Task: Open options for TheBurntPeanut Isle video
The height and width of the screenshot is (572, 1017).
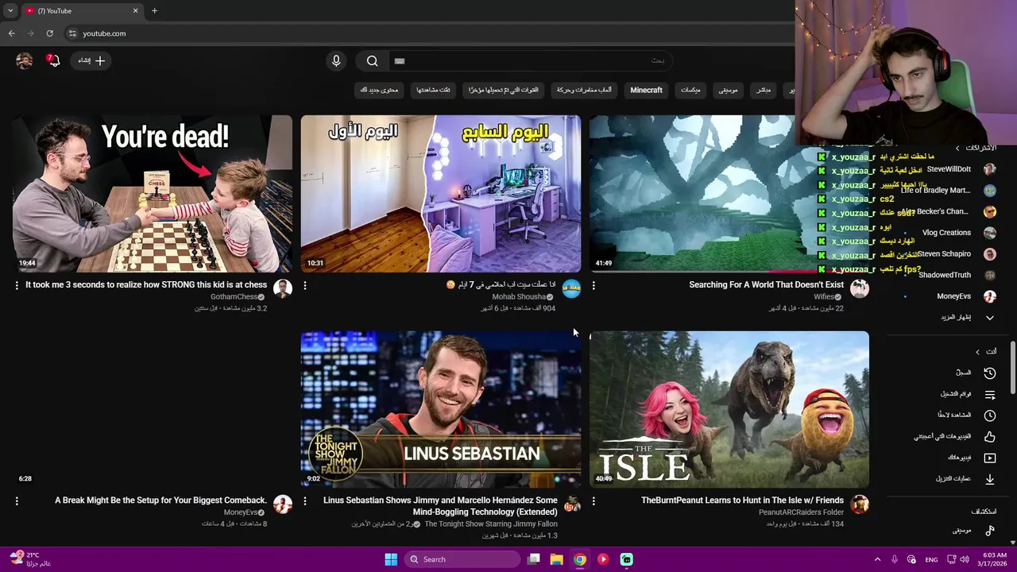Action: pyautogui.click(x=594, y=500)
